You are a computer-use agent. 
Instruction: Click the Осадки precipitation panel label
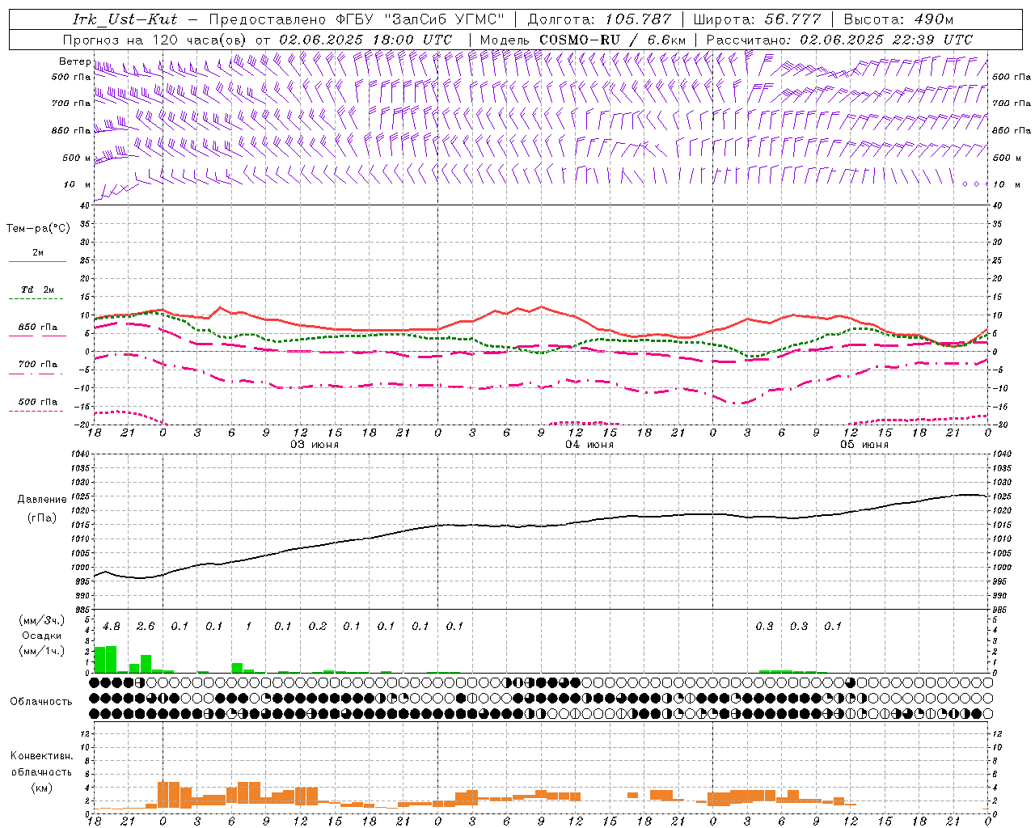click(40, 636)
